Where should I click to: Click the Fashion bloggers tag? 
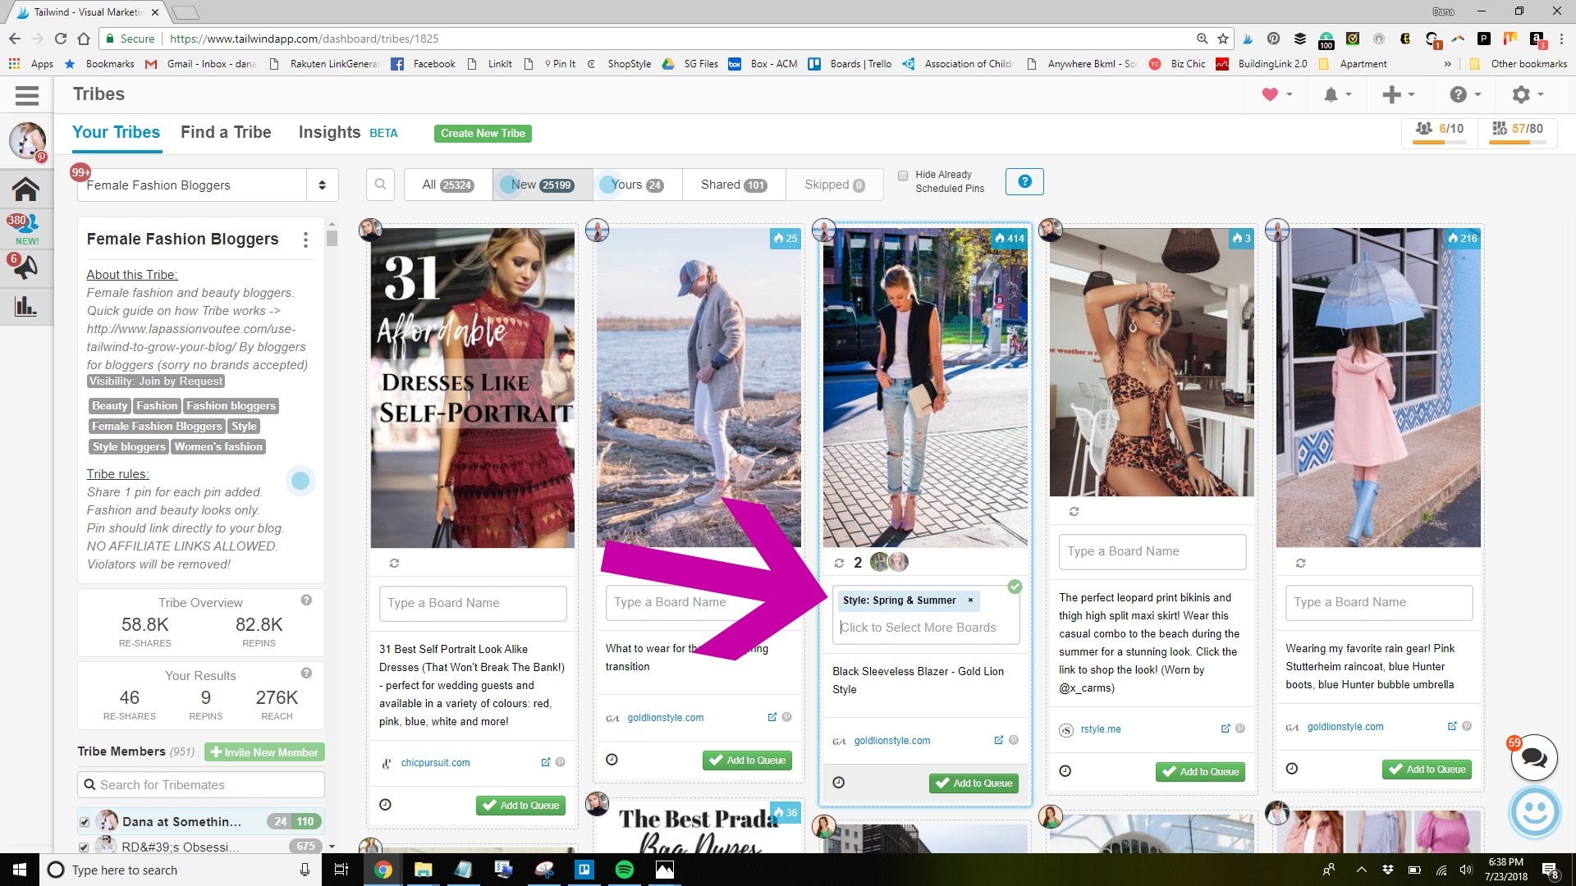coord(231,406)
